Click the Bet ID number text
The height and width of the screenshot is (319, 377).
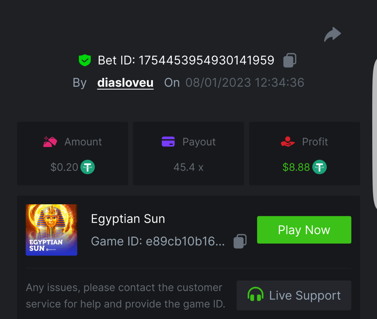(x=206, y=60)
